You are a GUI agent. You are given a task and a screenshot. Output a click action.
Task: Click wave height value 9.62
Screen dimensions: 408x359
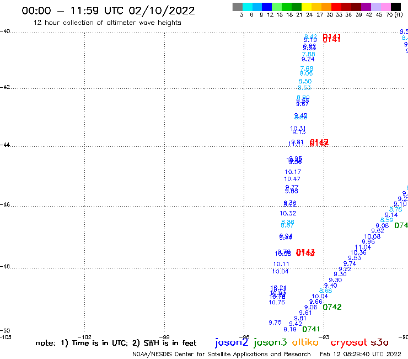378,231
